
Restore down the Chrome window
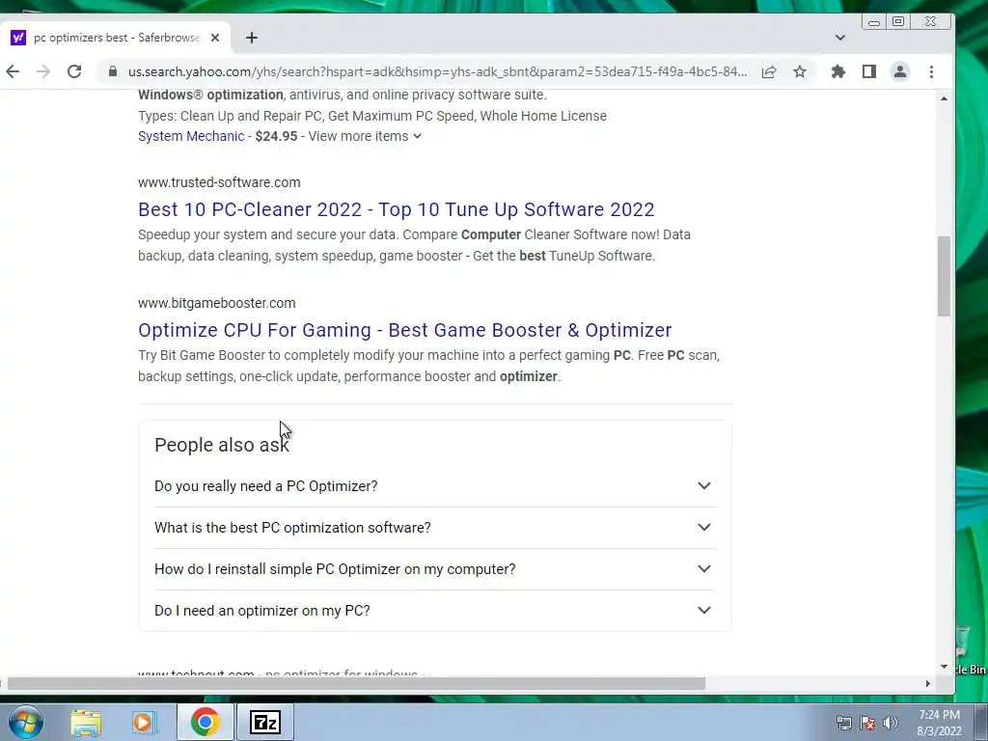(898, 22)
